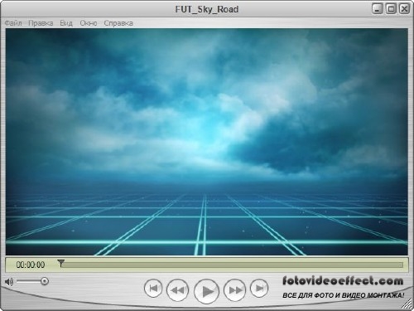Mute audio with the speaker icon

(x=9, y=282)
